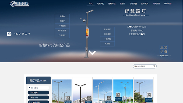Click the 环境监测 label in the banner
Image resolution: width=183 pixels, height=103 pixels.
[x=62, y=26]
